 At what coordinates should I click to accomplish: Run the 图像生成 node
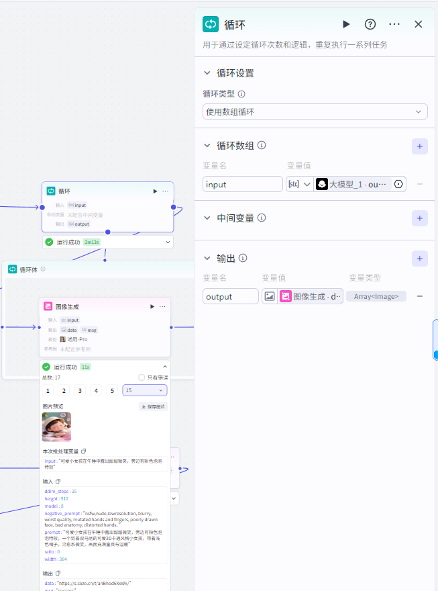click(x=152, y=306)
